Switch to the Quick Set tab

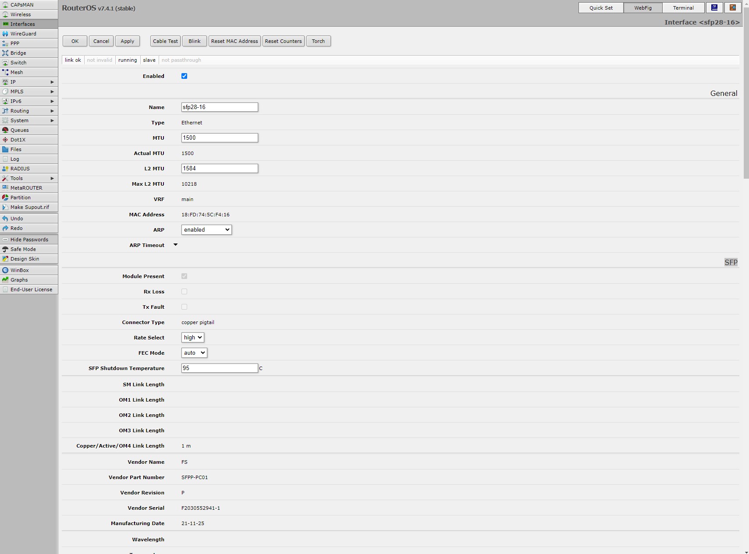pyautogui.click(x=601, y=8)
